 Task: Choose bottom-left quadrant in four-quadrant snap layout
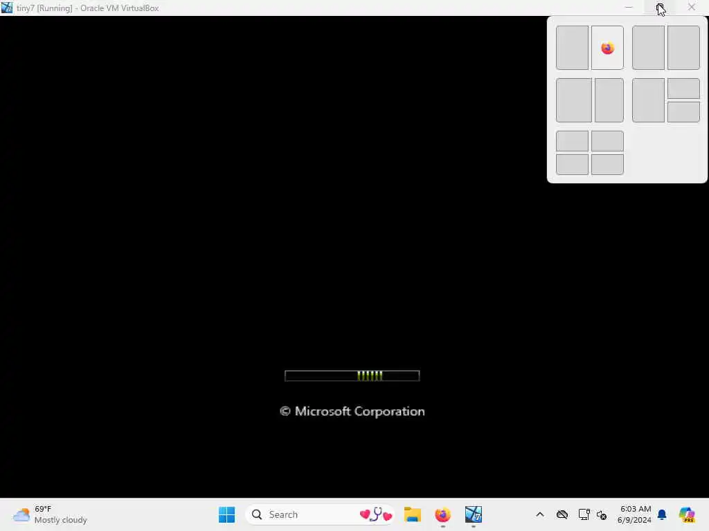(572, 165)
